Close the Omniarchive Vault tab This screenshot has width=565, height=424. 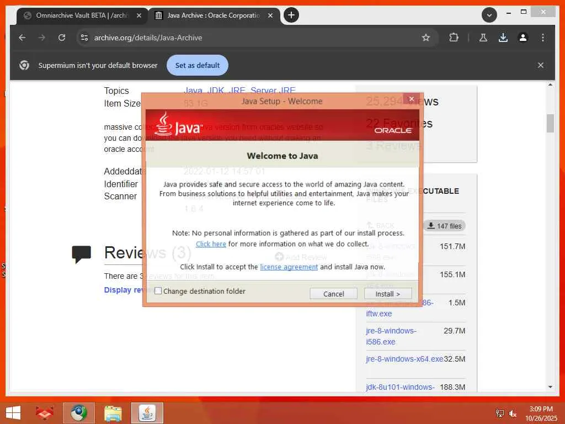coord(138,15)
